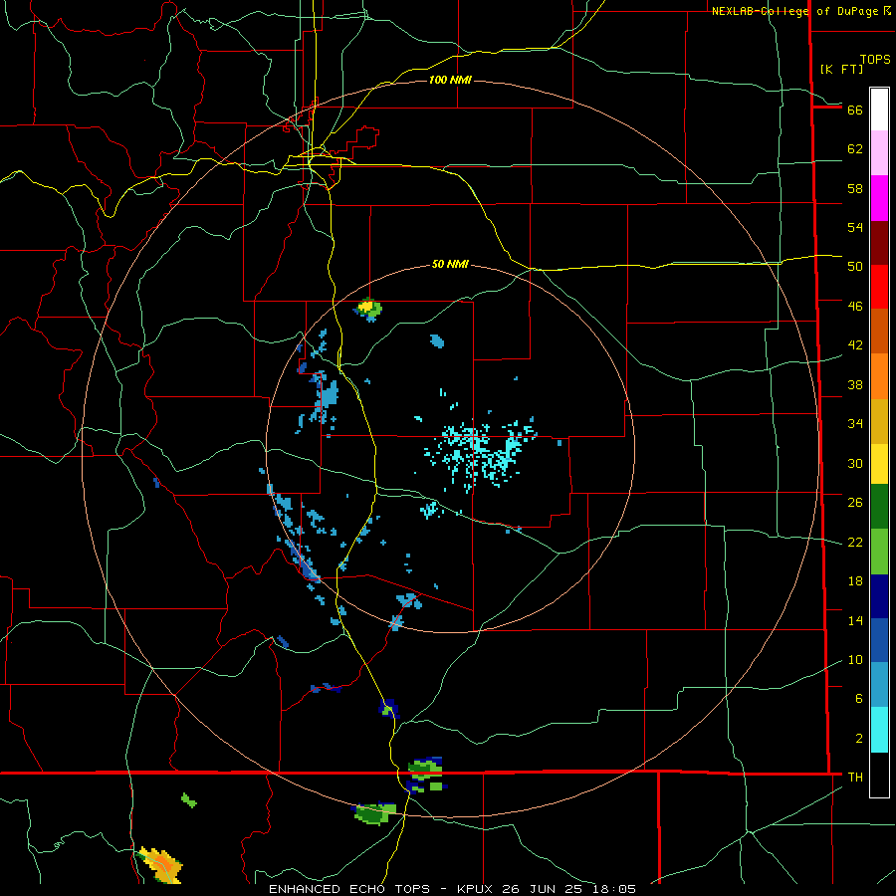
Task: Click the '50' legend value
Action: (855, 266)
